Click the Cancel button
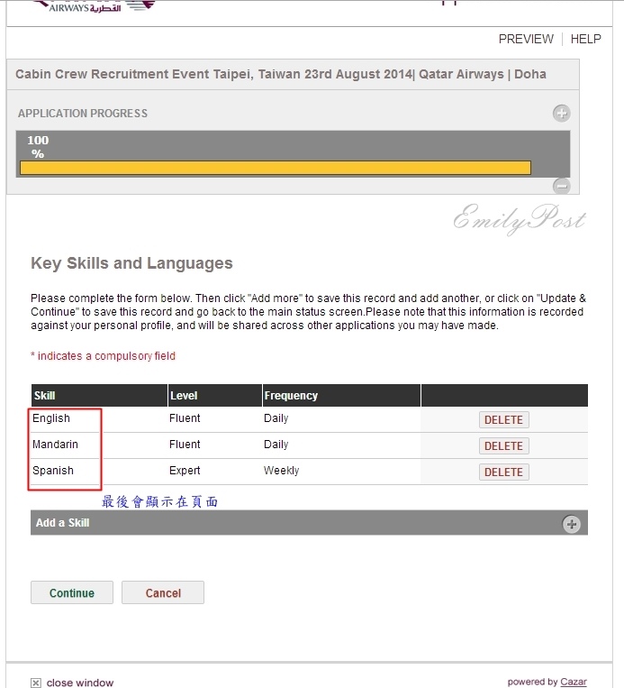 point(163,592)
